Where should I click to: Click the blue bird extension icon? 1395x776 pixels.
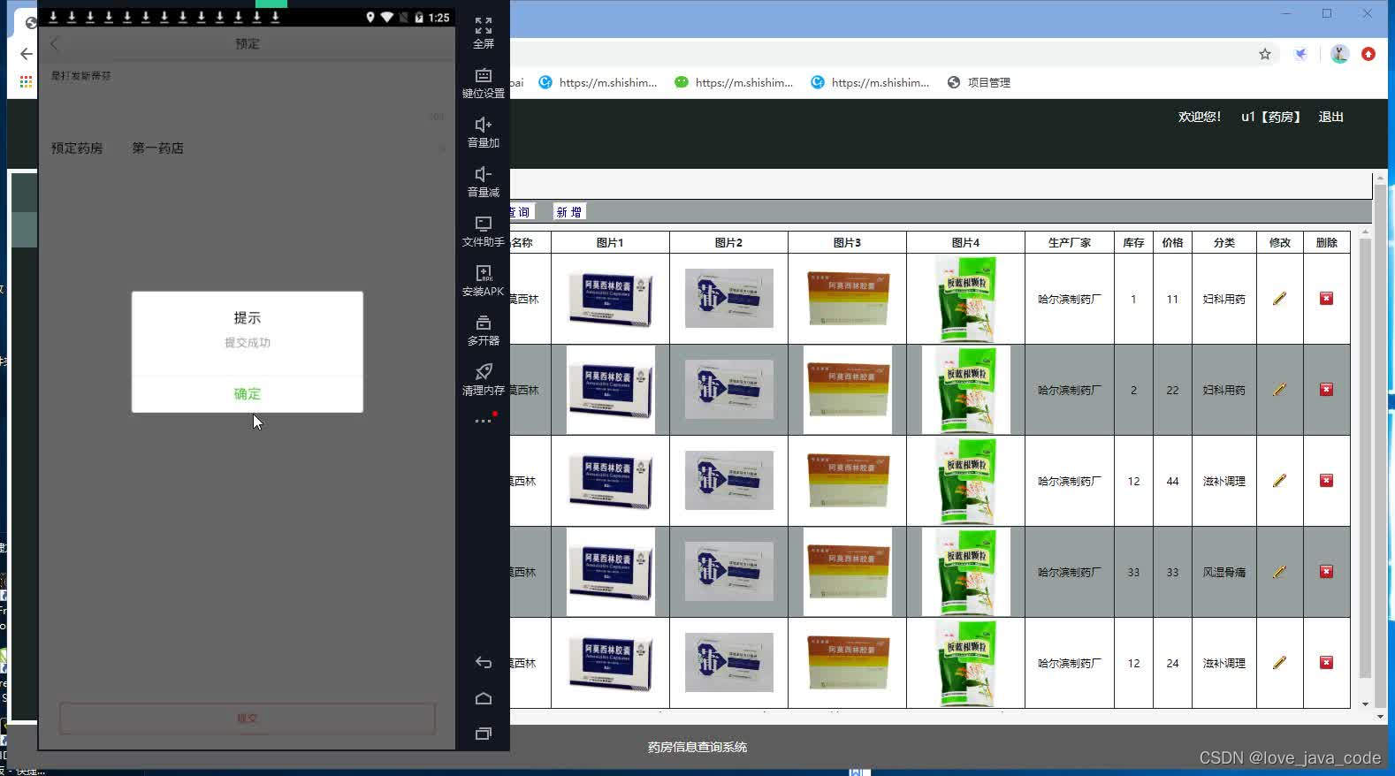coord(1301,54)
